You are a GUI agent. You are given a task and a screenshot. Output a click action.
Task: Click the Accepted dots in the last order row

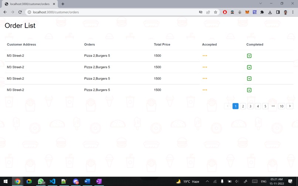coord(205,90)
